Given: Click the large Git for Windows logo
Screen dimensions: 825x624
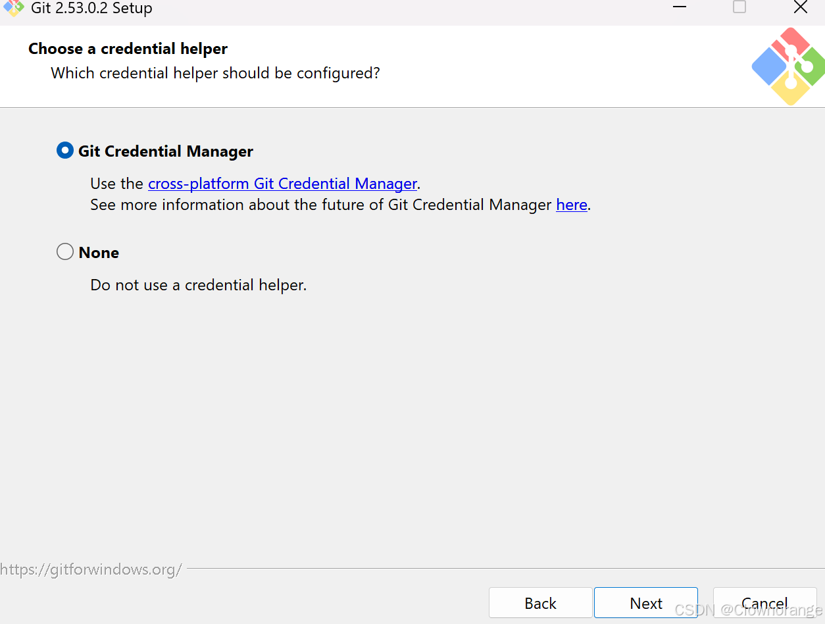Looking at the screenshot, I should coord(788,66).
